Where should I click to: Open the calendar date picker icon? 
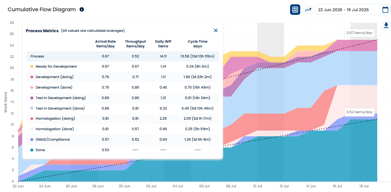(385, 10)
